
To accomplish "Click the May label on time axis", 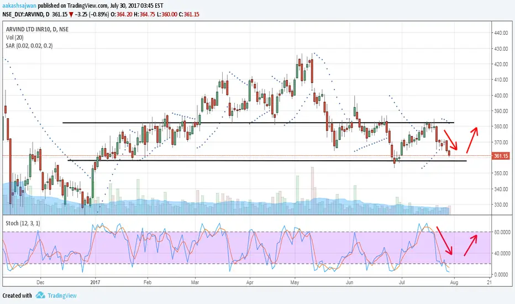I will pyautogui.click(x=295, y=282).
